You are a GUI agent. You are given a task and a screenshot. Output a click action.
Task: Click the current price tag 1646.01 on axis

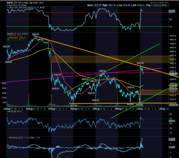(x=173, y=74)
